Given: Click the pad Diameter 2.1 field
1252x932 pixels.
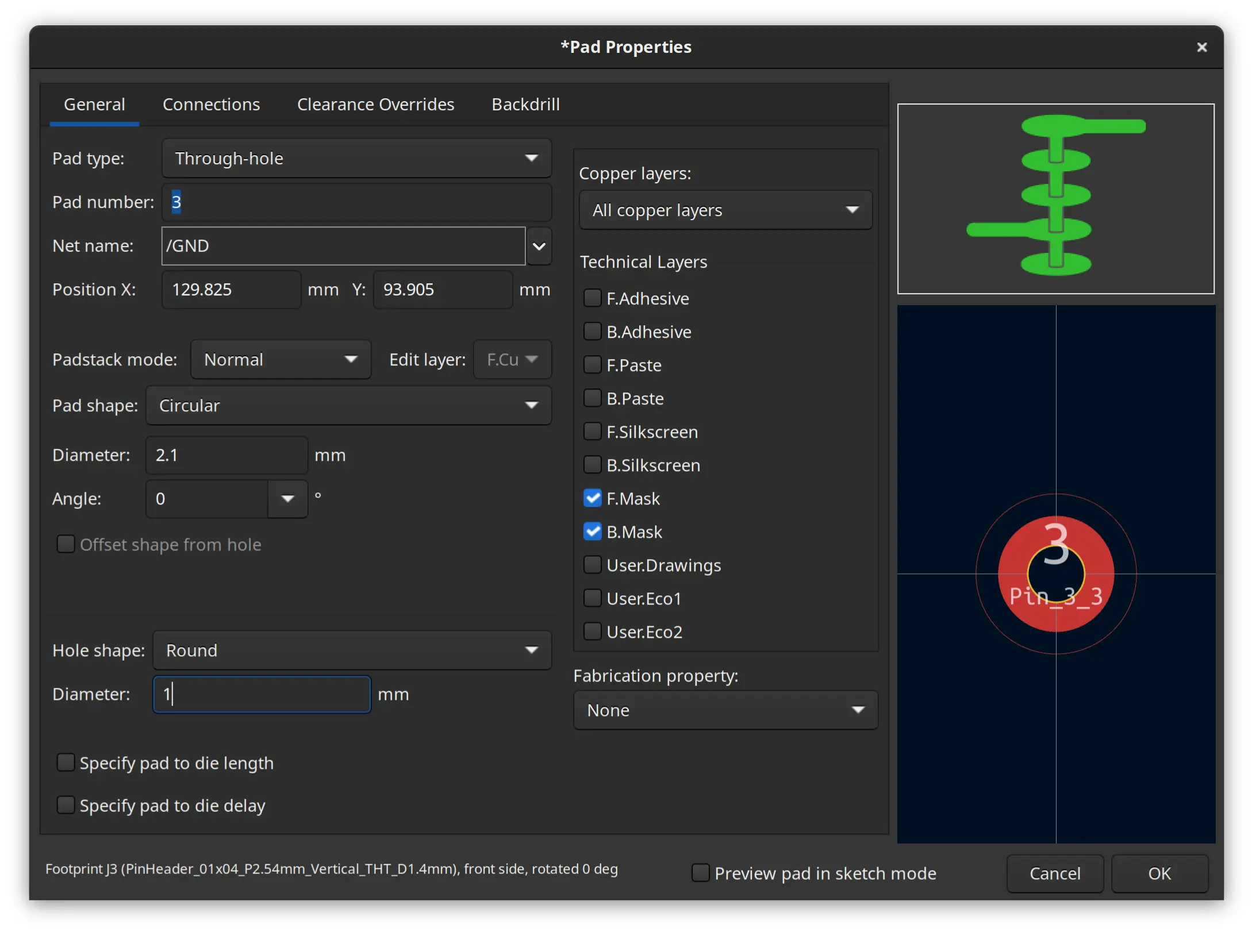Looking at the screenshot, I should (x=226, y=455).
